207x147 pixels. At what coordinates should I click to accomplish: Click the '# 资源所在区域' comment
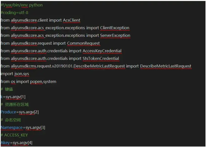point(14,105)
